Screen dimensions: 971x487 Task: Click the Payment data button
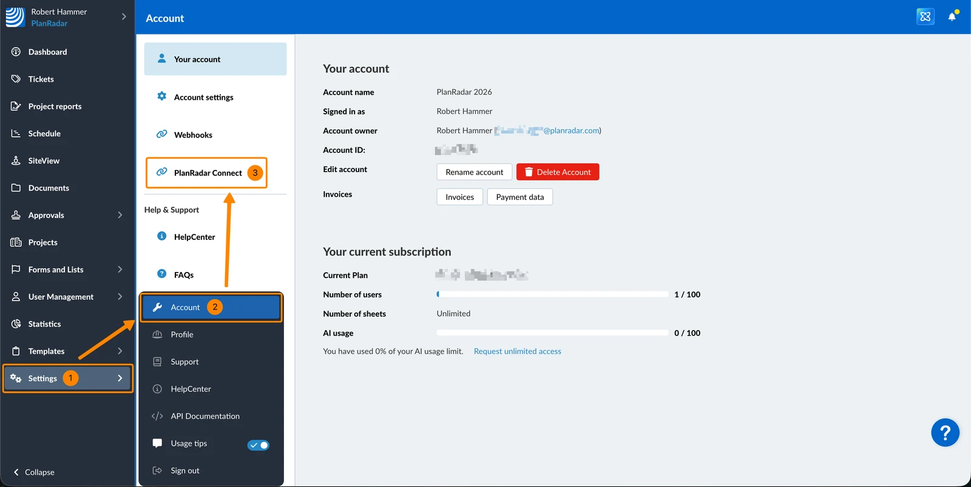click(x=520, y=197)
